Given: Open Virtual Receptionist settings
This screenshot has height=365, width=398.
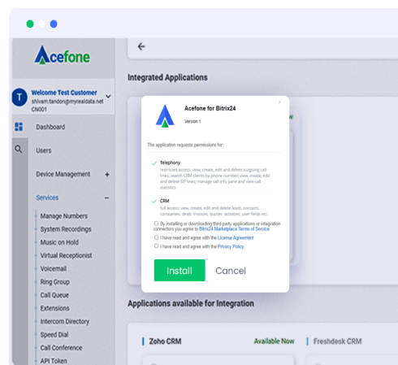Looking at the screenshot, I should point(66,255).
